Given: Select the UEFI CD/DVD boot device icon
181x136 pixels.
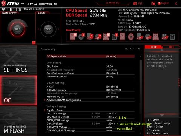Looking at the screenshot, I should [81, 37].
